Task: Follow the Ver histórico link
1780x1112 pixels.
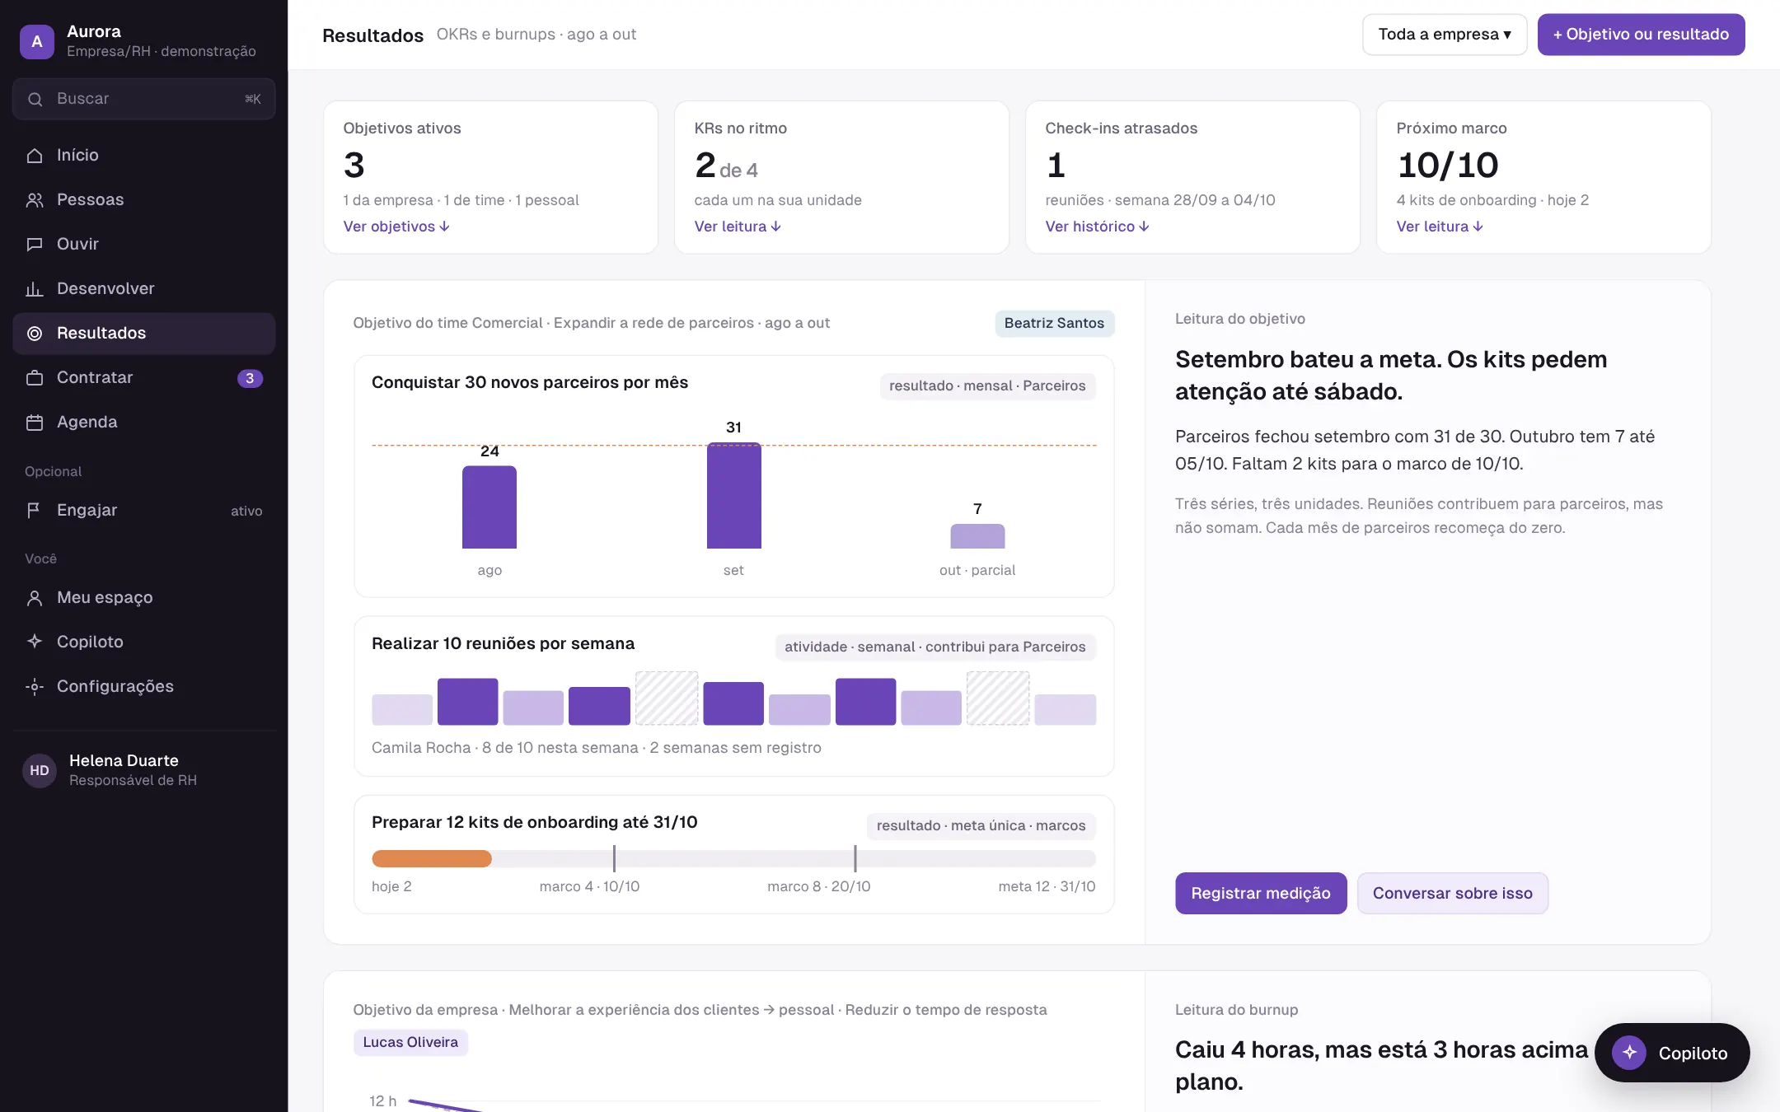Action: coord(1097,227)
